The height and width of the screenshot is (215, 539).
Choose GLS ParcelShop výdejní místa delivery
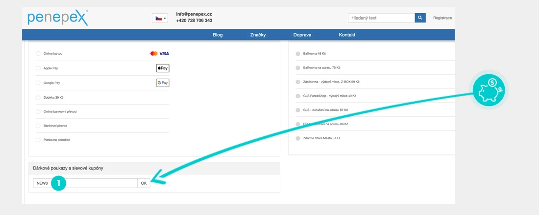click(x=298, y=96)
